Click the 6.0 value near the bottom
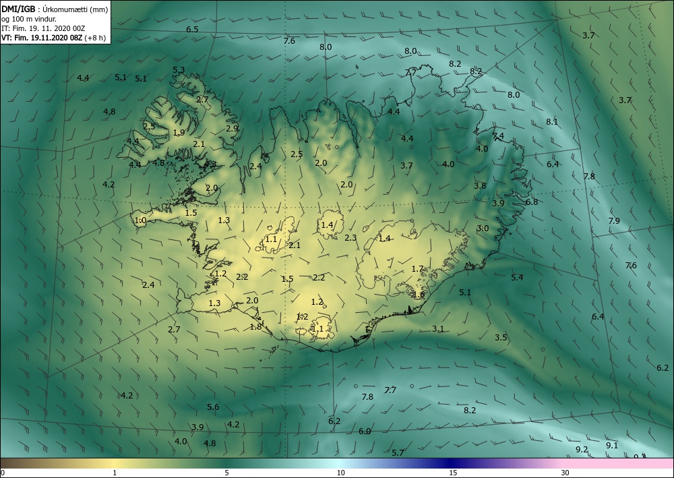 (365, 431)
